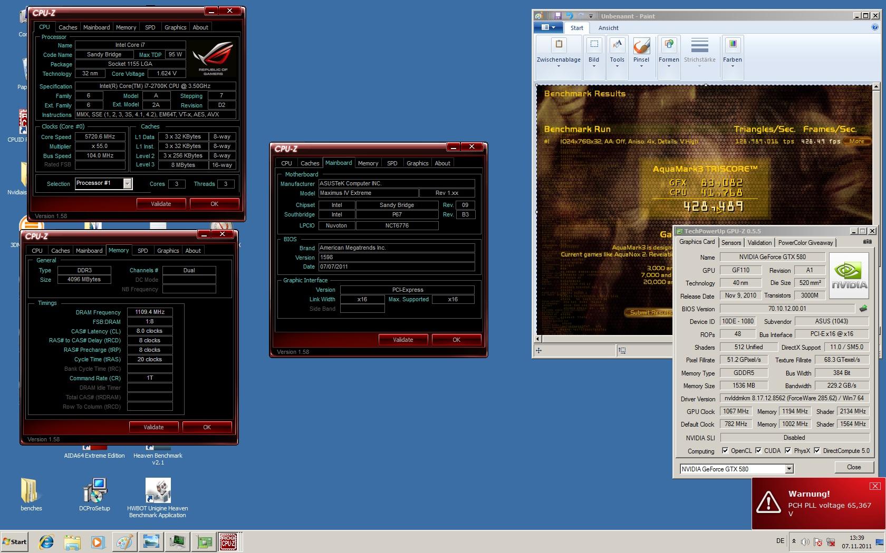The height and width of the screenshot is (553, 886).
Task: Launch Windows Media Player from taskbar
Action: (x=98, y=541)
